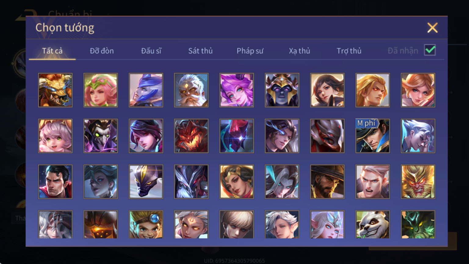469x264 pixels.
Task: Switch to the Trợ thủ tab
Action: pyautogui.click(x=349, y=51)
